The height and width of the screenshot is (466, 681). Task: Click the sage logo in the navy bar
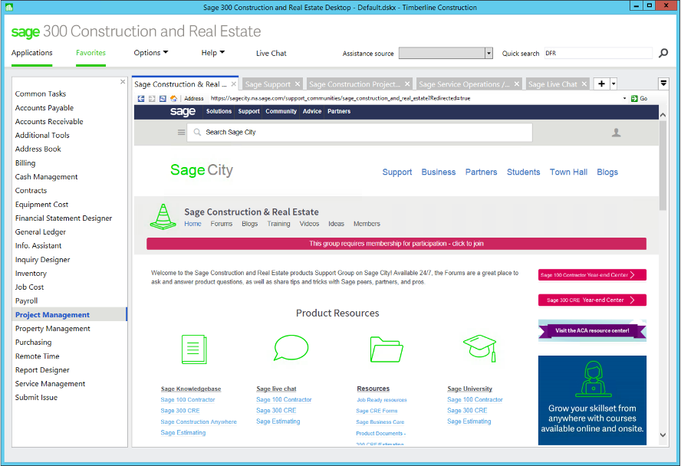click(183, 111)
